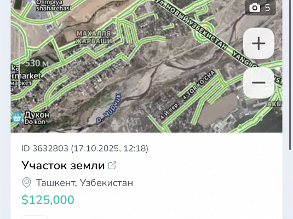Click the vertical scrollbar on right edge
The width and height of the screenshot is (293, 219).
click(x=290, y=75)
